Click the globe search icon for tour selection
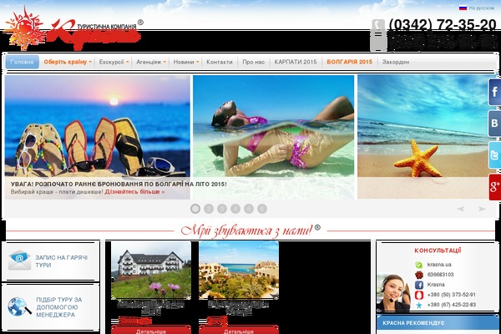The width and height of the screenshot is (501, 334). [19, 306]
